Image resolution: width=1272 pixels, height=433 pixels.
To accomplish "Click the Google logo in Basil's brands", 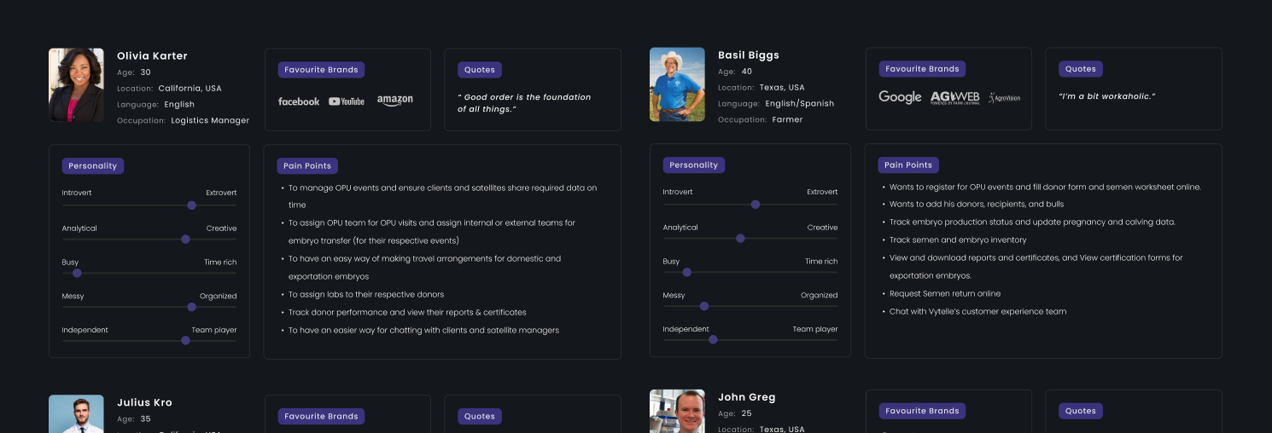I will tap(900, 97).
